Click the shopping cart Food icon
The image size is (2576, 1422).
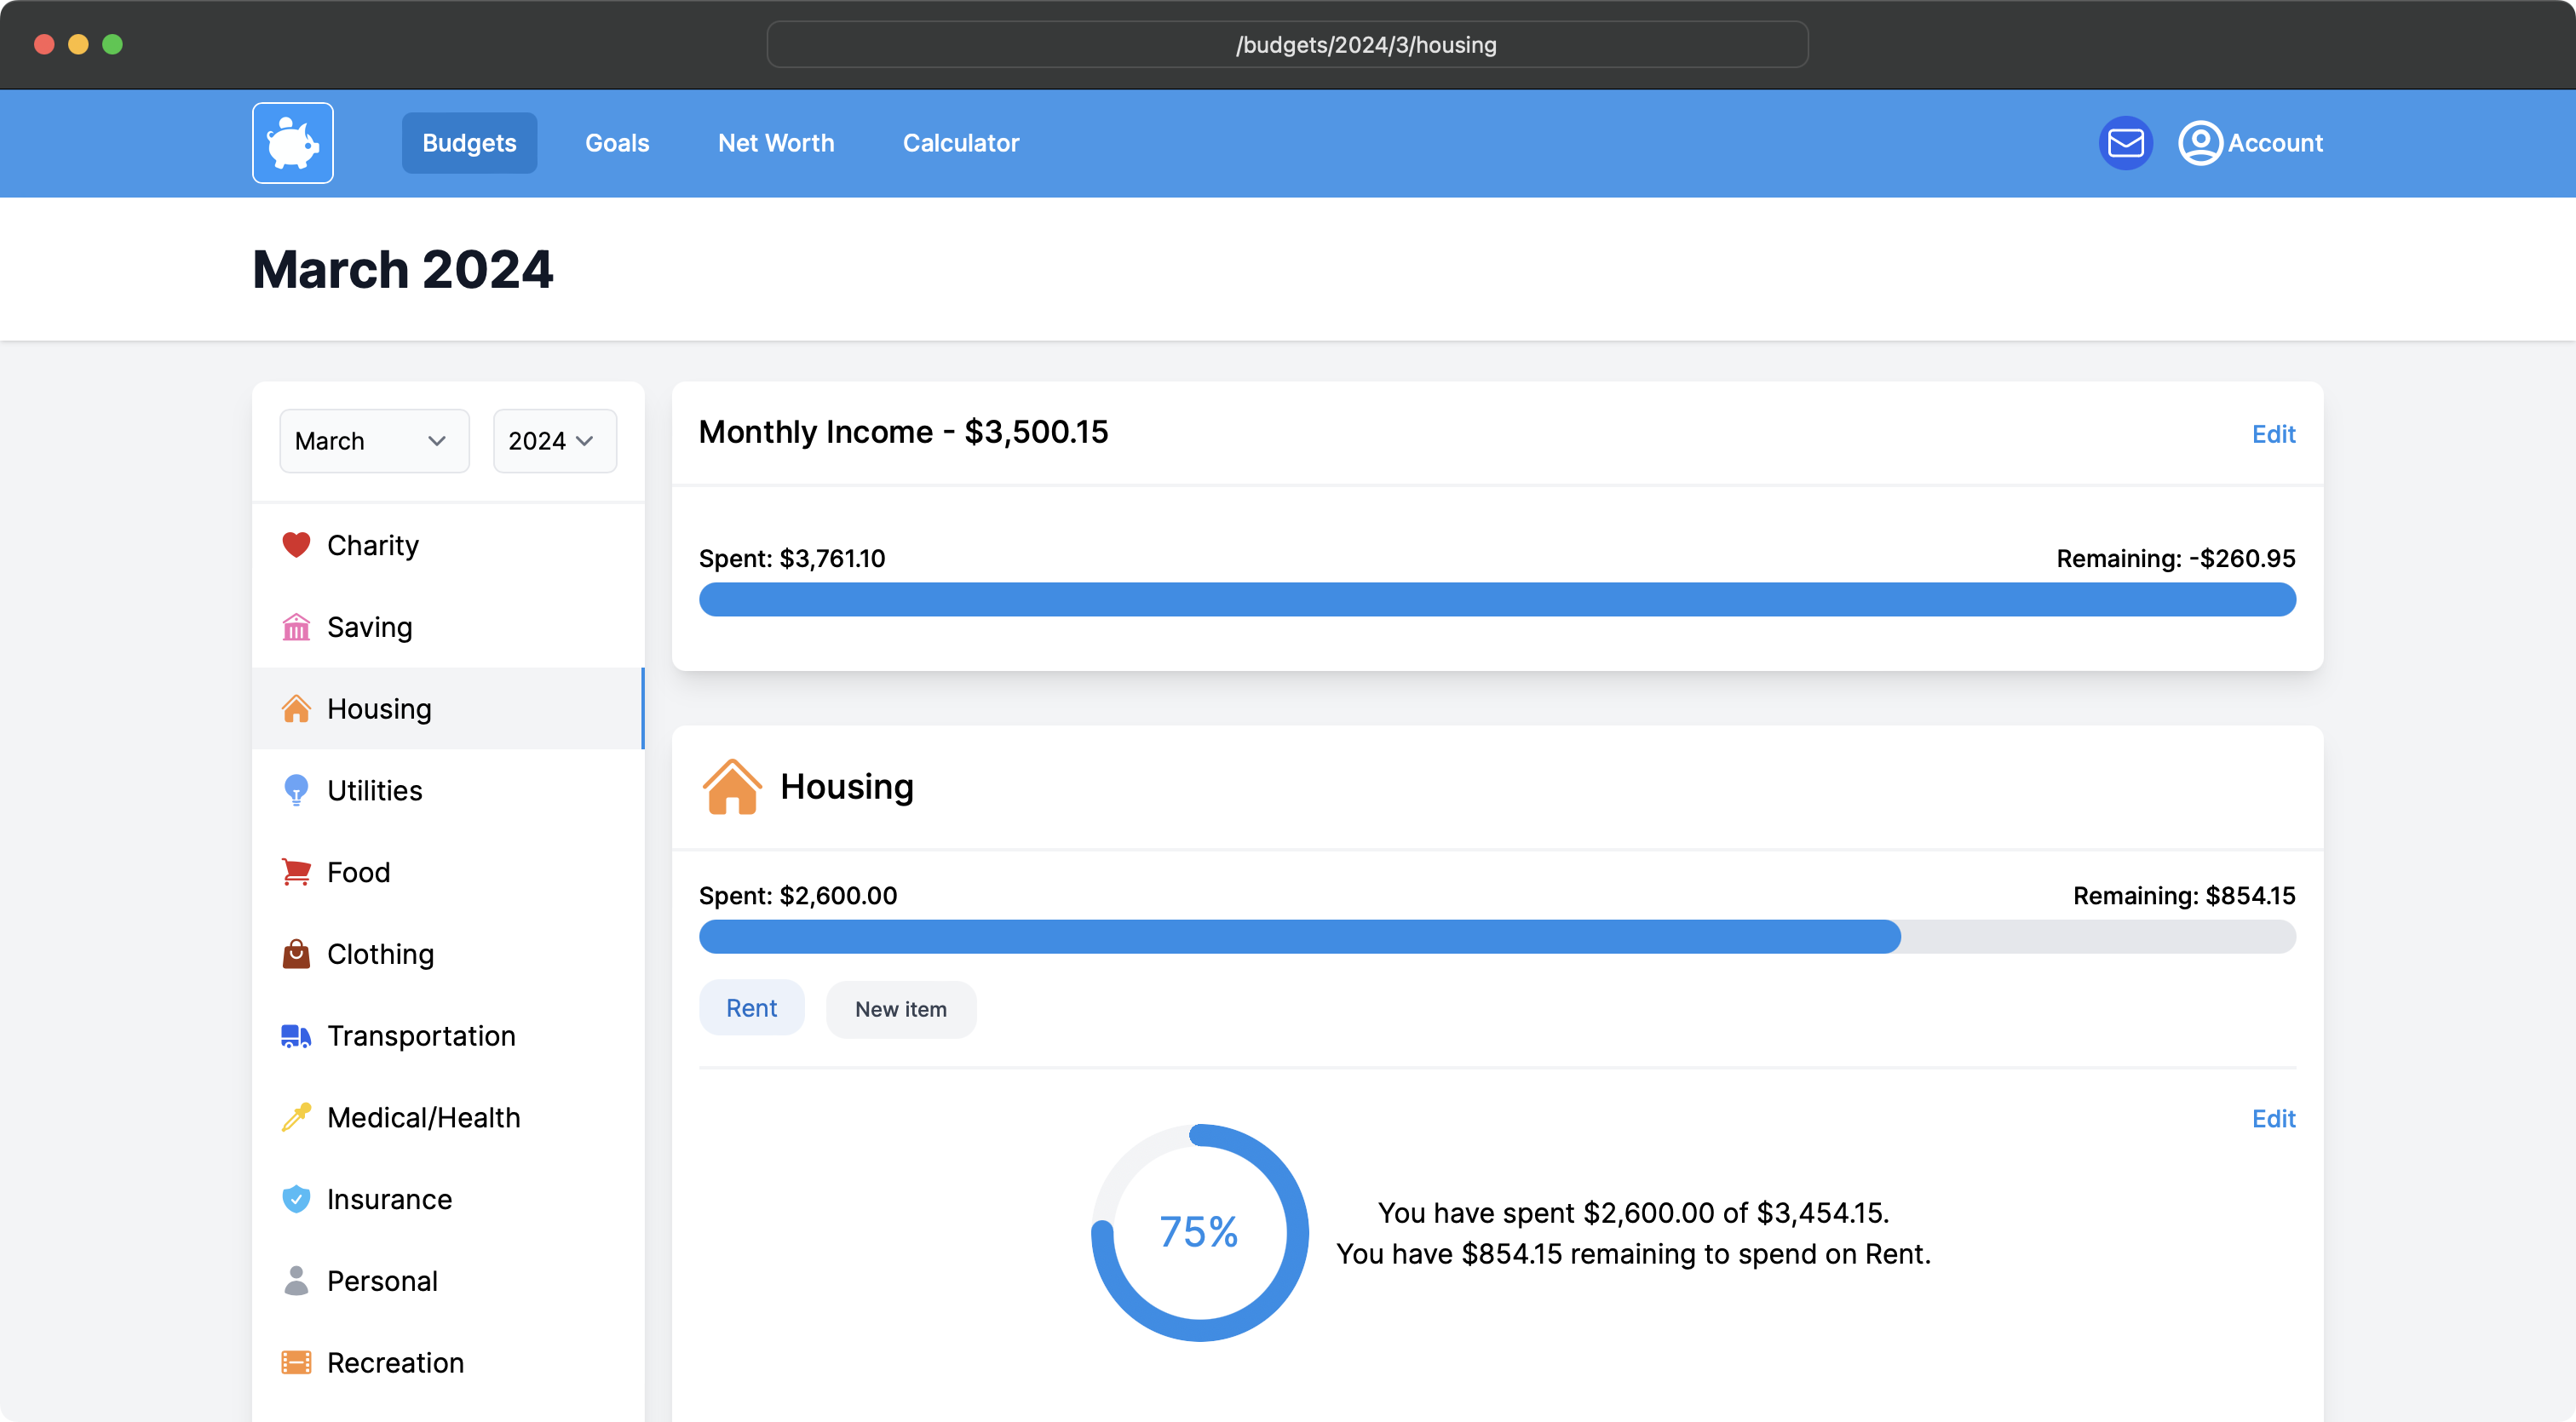296,871
